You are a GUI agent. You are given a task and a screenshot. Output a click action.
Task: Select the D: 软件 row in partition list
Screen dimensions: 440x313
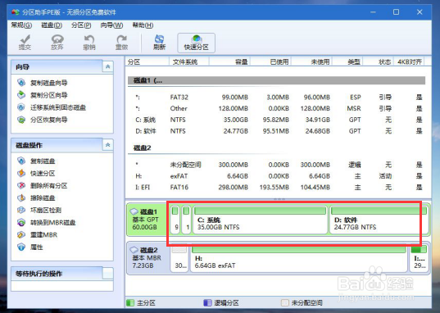point(276,131)
